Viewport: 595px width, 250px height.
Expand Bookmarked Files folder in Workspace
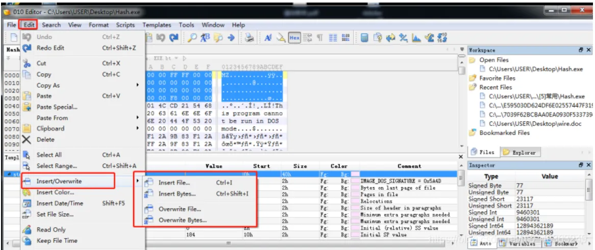(x=473, y=133)
